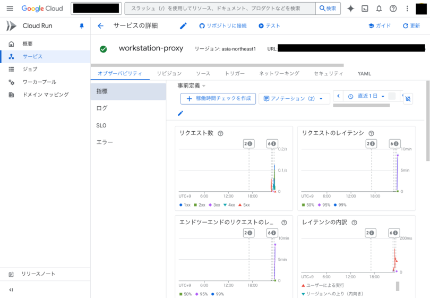This screenshot has width=430, height=298.
Task: Click the pencil icon under uptime check button
Action: 180,113
